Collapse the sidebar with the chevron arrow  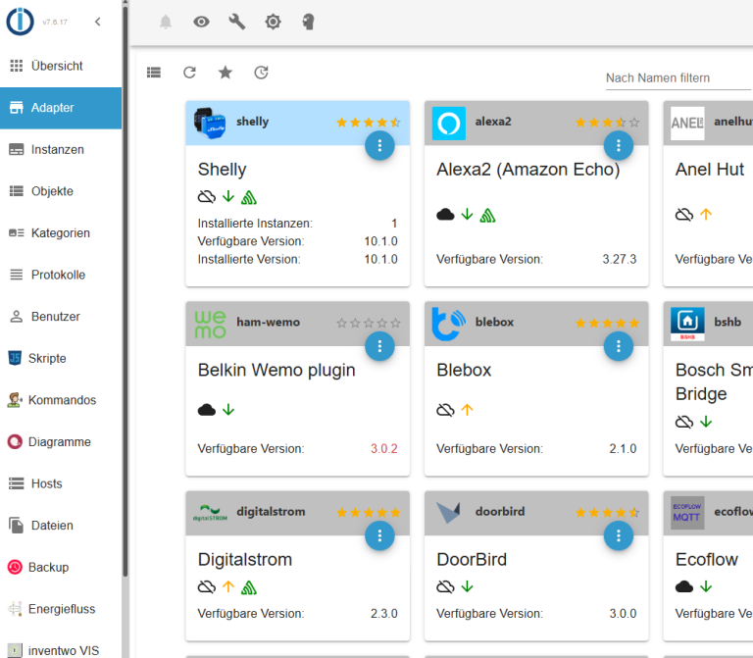[x=98, y=22]
